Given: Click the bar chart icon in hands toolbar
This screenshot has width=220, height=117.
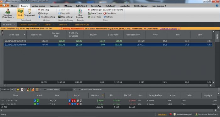Looking at the screenshot, I should 33,90.
